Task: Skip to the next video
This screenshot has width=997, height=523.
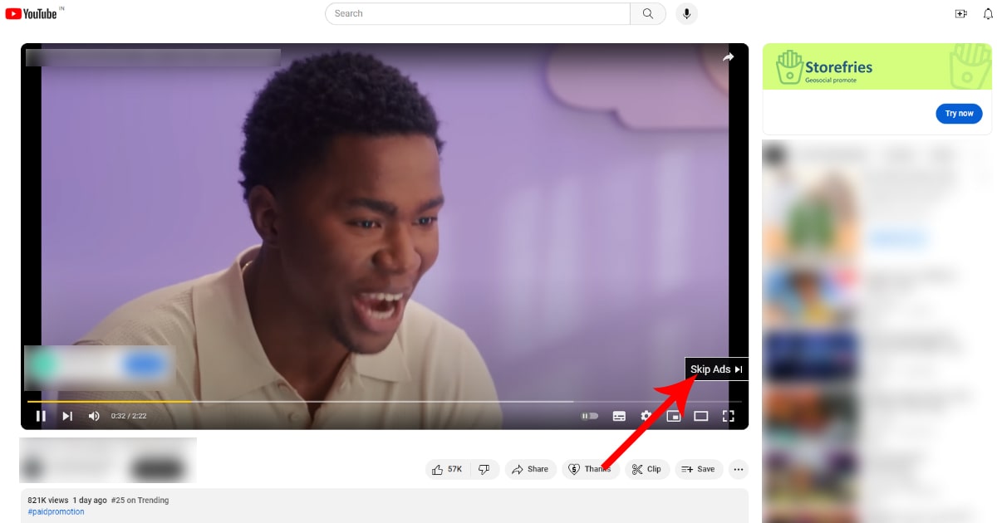Action: (67, 416)
